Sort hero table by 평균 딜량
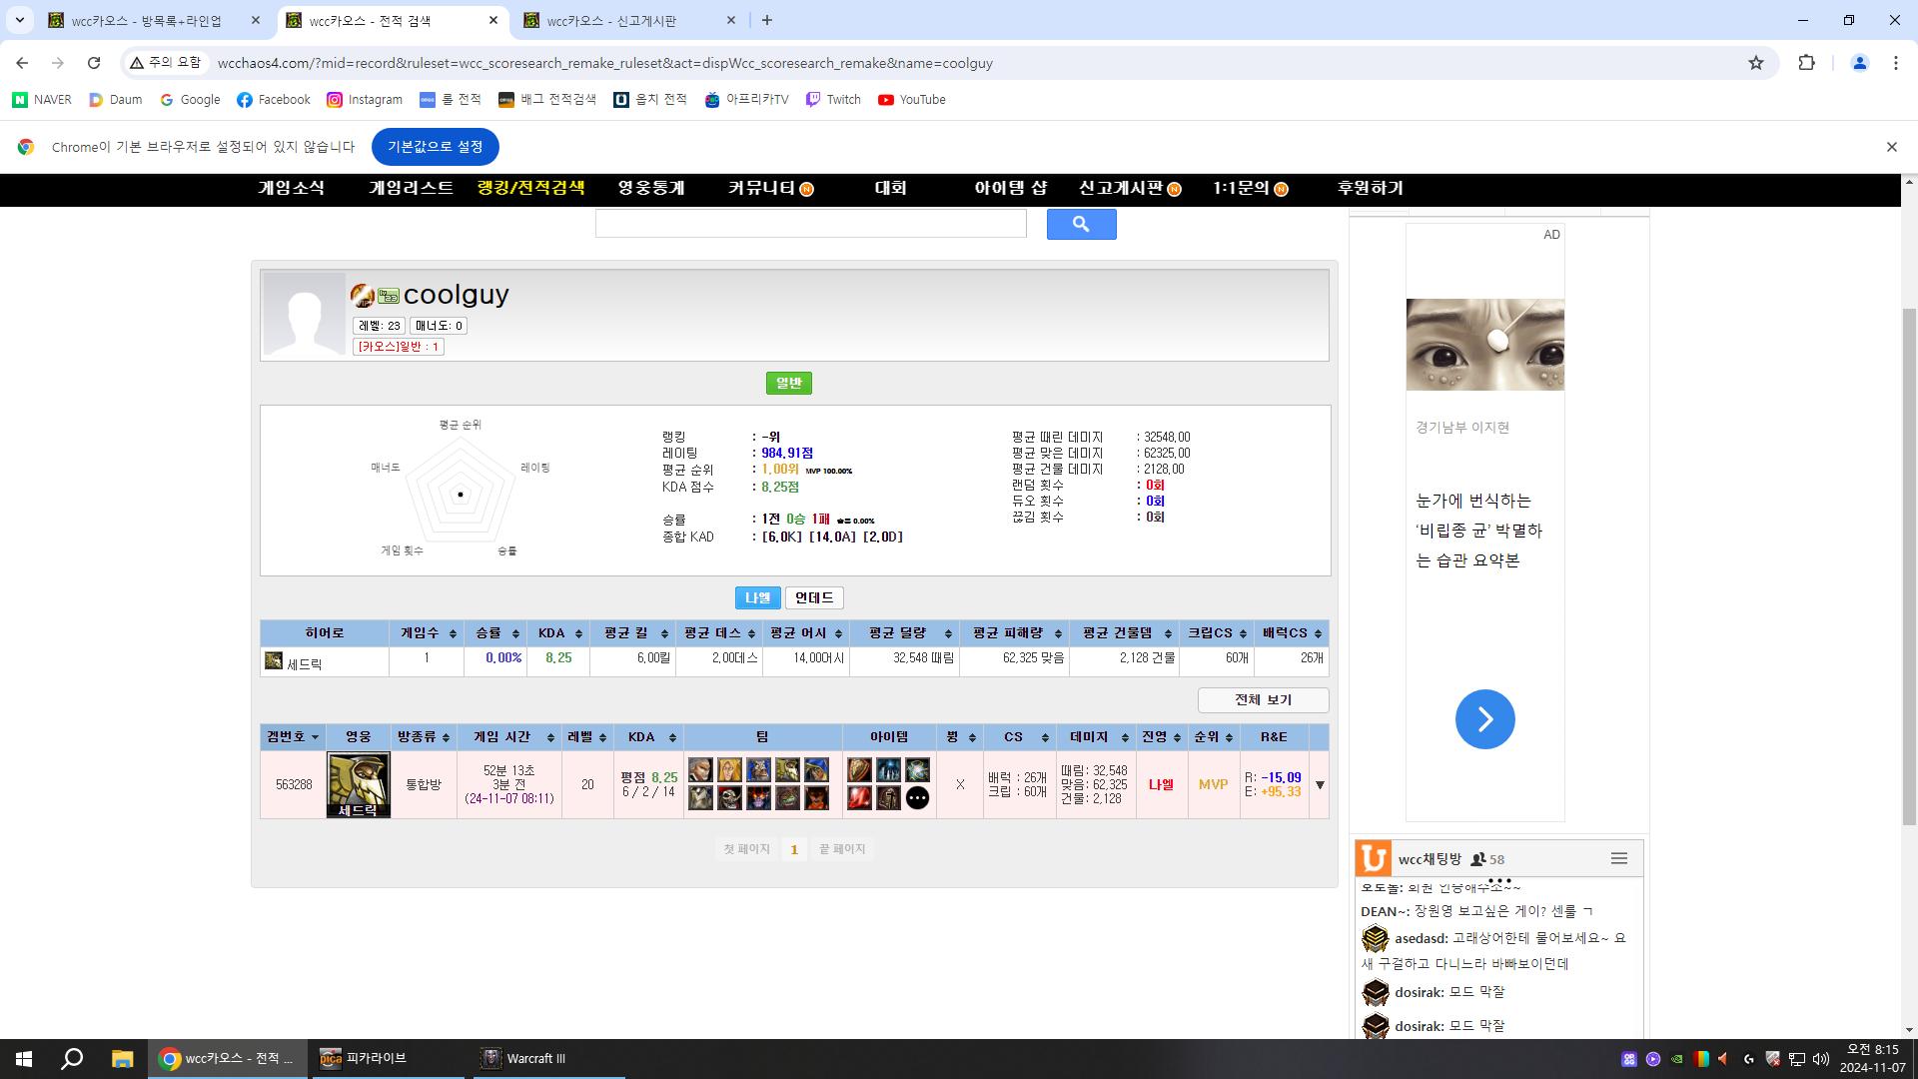This screenshot has height=1079, width=1918. point(904,633)
